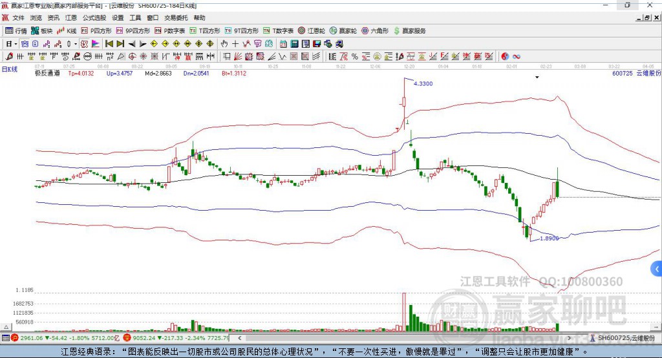Click the Bt=1.3112 value
This screenshot has width=662, height=358.
click(x=234, y=73)
